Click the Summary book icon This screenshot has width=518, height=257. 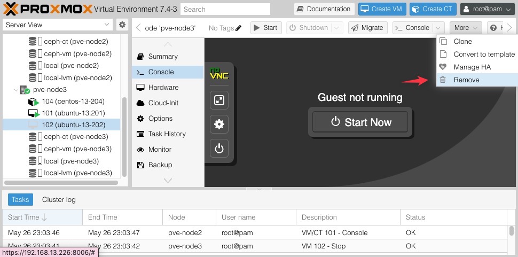click(x=140, y=57)
